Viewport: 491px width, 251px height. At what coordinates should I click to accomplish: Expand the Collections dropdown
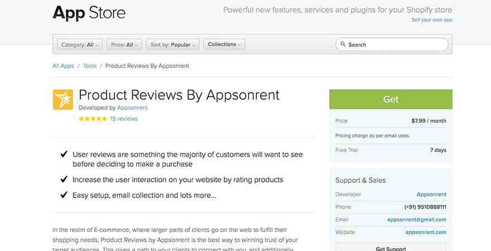[x=224, y=45]
